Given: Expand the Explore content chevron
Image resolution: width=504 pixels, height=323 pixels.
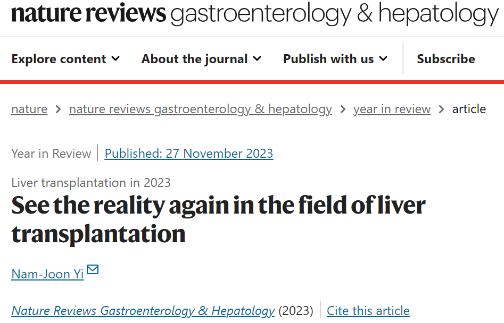Looking at the screenshot, I should [x=115, y=58].
